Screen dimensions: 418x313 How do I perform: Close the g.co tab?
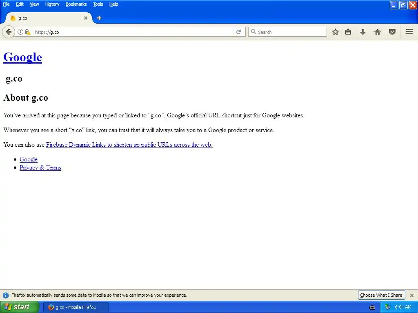tap(86, 18)
